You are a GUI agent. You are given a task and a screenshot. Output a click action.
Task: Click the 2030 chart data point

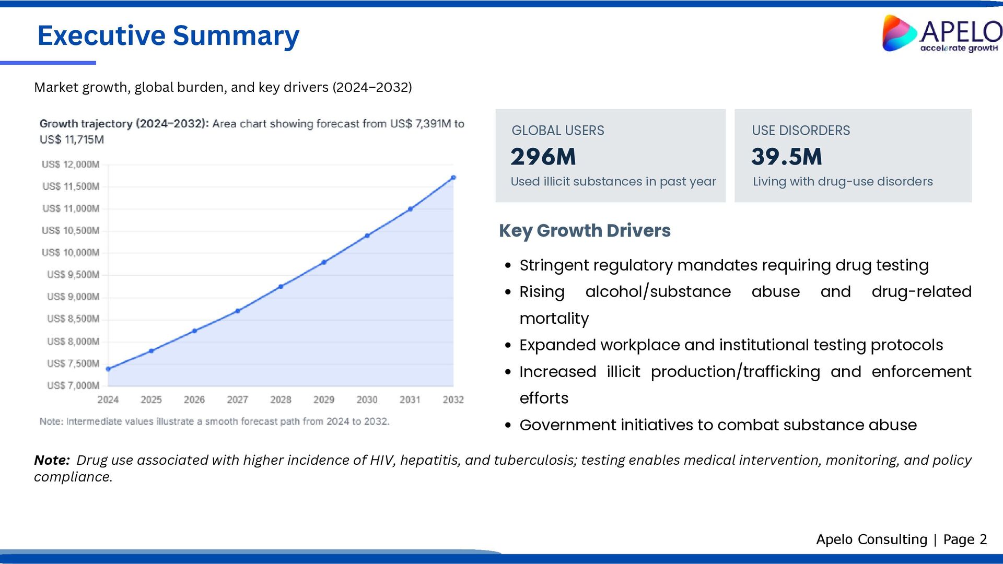coord(367,236)
